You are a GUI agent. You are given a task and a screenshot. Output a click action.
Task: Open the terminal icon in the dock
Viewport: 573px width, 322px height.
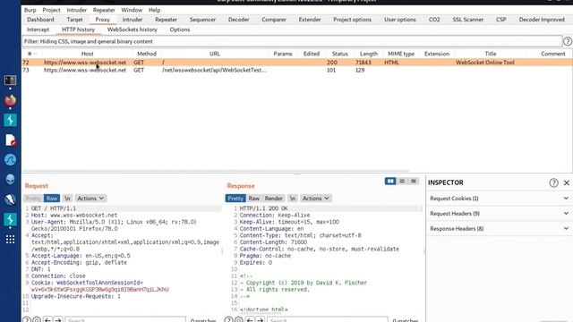(10, 80)
